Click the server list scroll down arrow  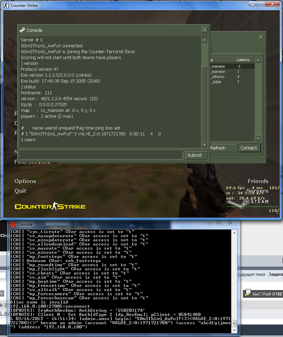click(x=258, y=138)
